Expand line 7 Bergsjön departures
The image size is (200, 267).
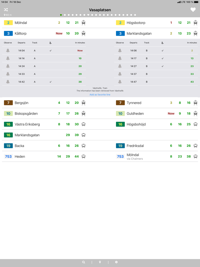(x=44, y=103)
